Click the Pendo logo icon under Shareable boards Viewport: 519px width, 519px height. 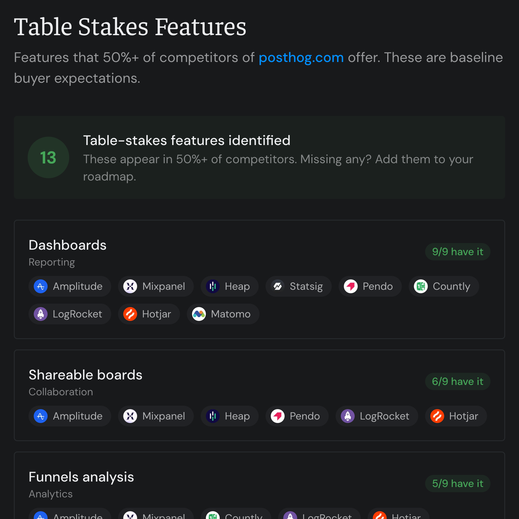pyautogui.click(x=278, y=416)
